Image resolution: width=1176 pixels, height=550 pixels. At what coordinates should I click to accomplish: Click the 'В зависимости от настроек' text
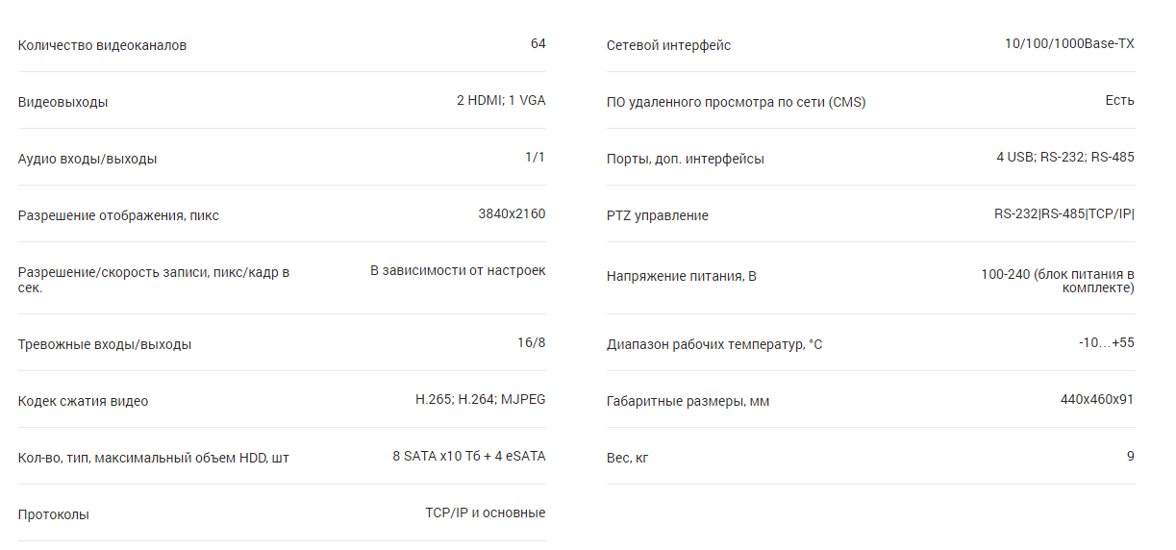pos(458,270)
